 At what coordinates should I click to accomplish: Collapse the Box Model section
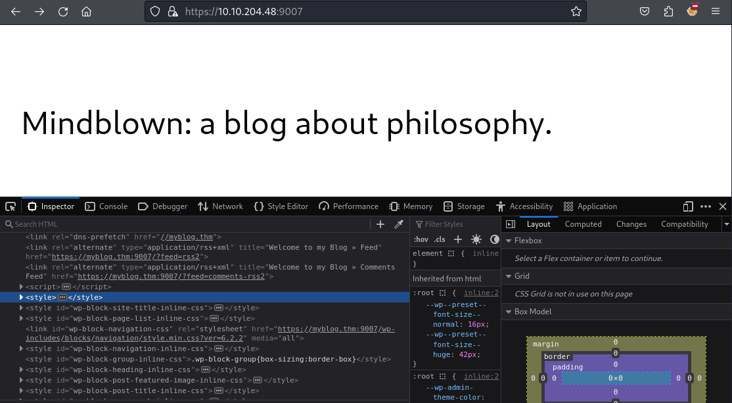(509, 311)
